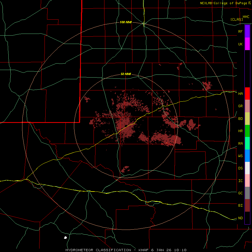
Task: Select the IC light pink legend swatch
Action: (247, 181)
